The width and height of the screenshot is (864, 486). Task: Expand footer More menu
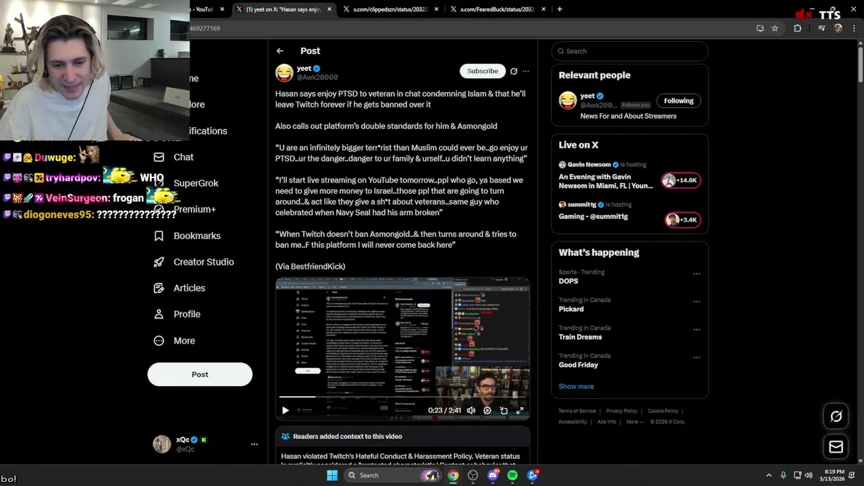634,422
